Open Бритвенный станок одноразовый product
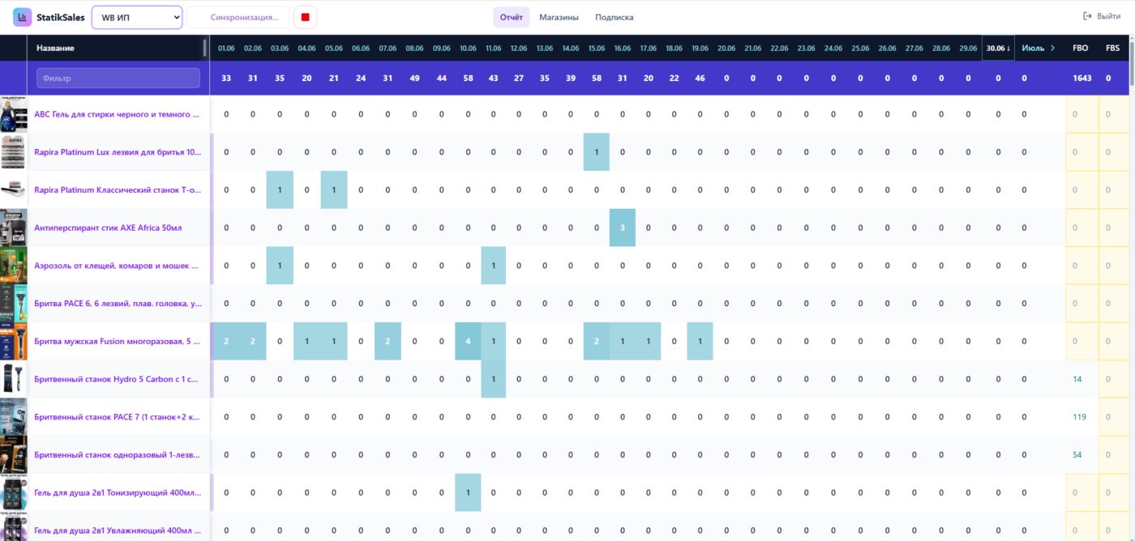 pyautogui.click(x=117, y=454)
